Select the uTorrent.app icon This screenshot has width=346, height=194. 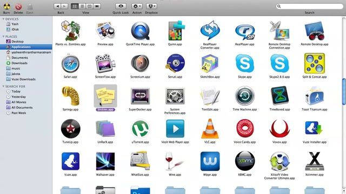pyautogui.click(x=140, y=129)
